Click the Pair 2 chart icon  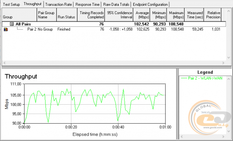click(x=6, y=29)
